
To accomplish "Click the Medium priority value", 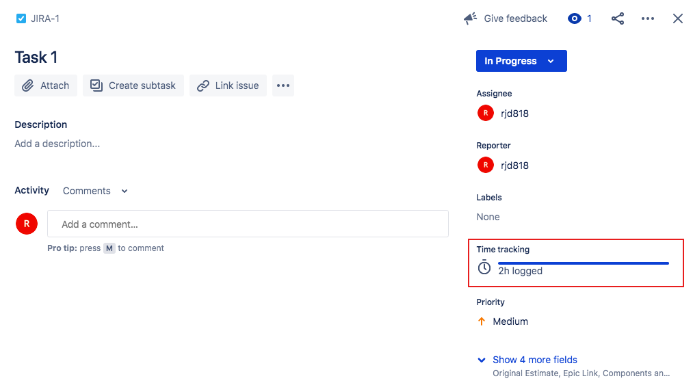I will [510, 321].
